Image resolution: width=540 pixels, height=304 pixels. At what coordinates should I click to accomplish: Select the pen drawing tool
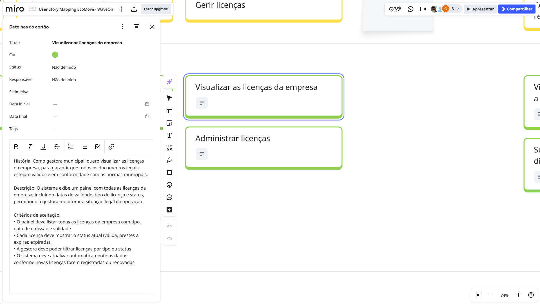coord(169,160)
